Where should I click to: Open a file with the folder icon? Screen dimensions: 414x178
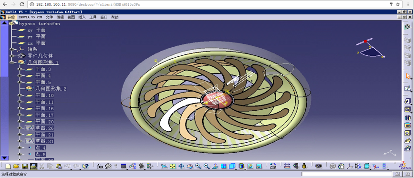16,166
